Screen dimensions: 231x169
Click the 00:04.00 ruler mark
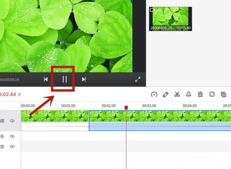tap(189, 106)
